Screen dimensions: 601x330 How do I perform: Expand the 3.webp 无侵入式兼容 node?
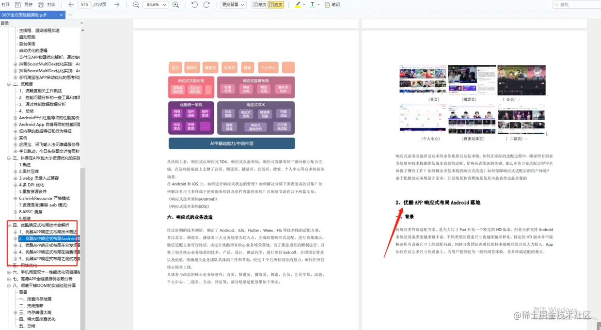(x=15, y=178)
